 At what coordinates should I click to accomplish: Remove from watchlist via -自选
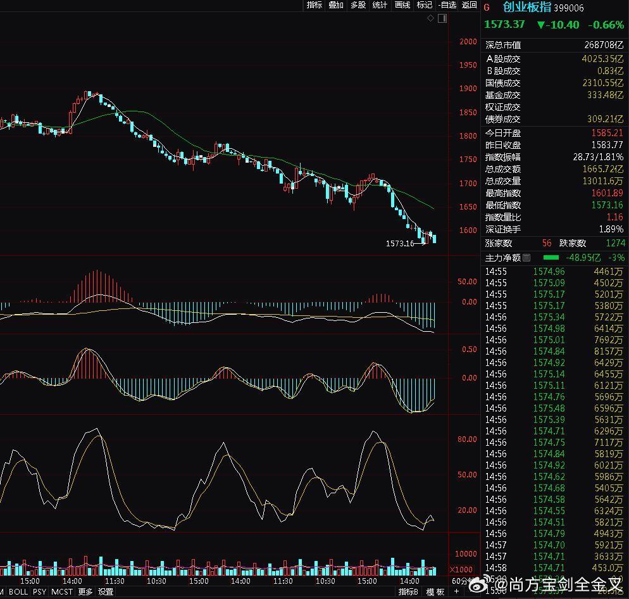coord(447,5)
